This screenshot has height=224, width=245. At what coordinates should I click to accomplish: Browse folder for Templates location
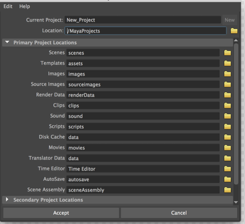pos(227,63)
